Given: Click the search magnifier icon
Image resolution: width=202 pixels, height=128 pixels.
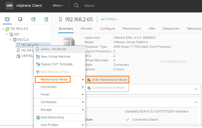Looking at the screenshot, I should coord(77,6).
